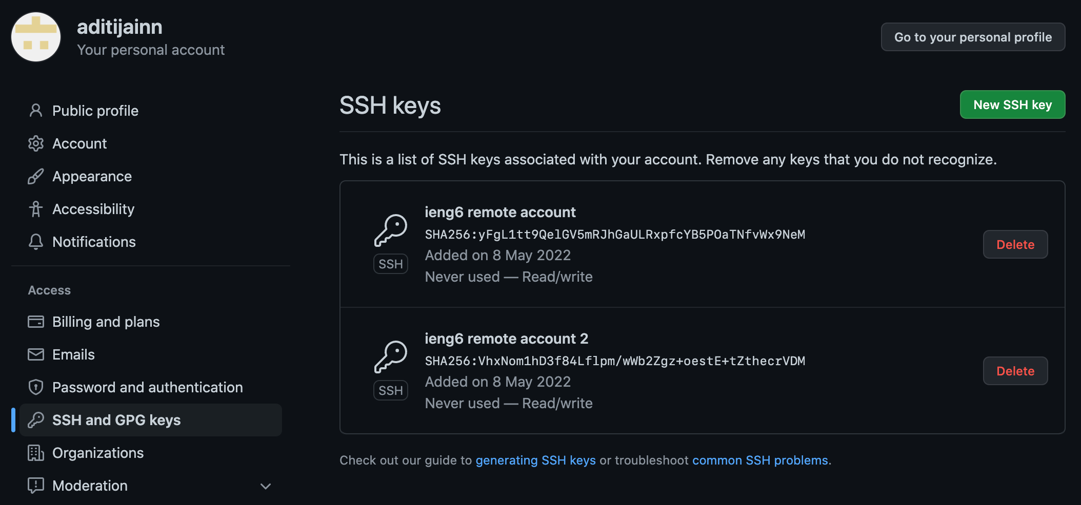Click the person icon beside Public profile
The width and height of the screenshot is (1081, 505).
[35, 111]
